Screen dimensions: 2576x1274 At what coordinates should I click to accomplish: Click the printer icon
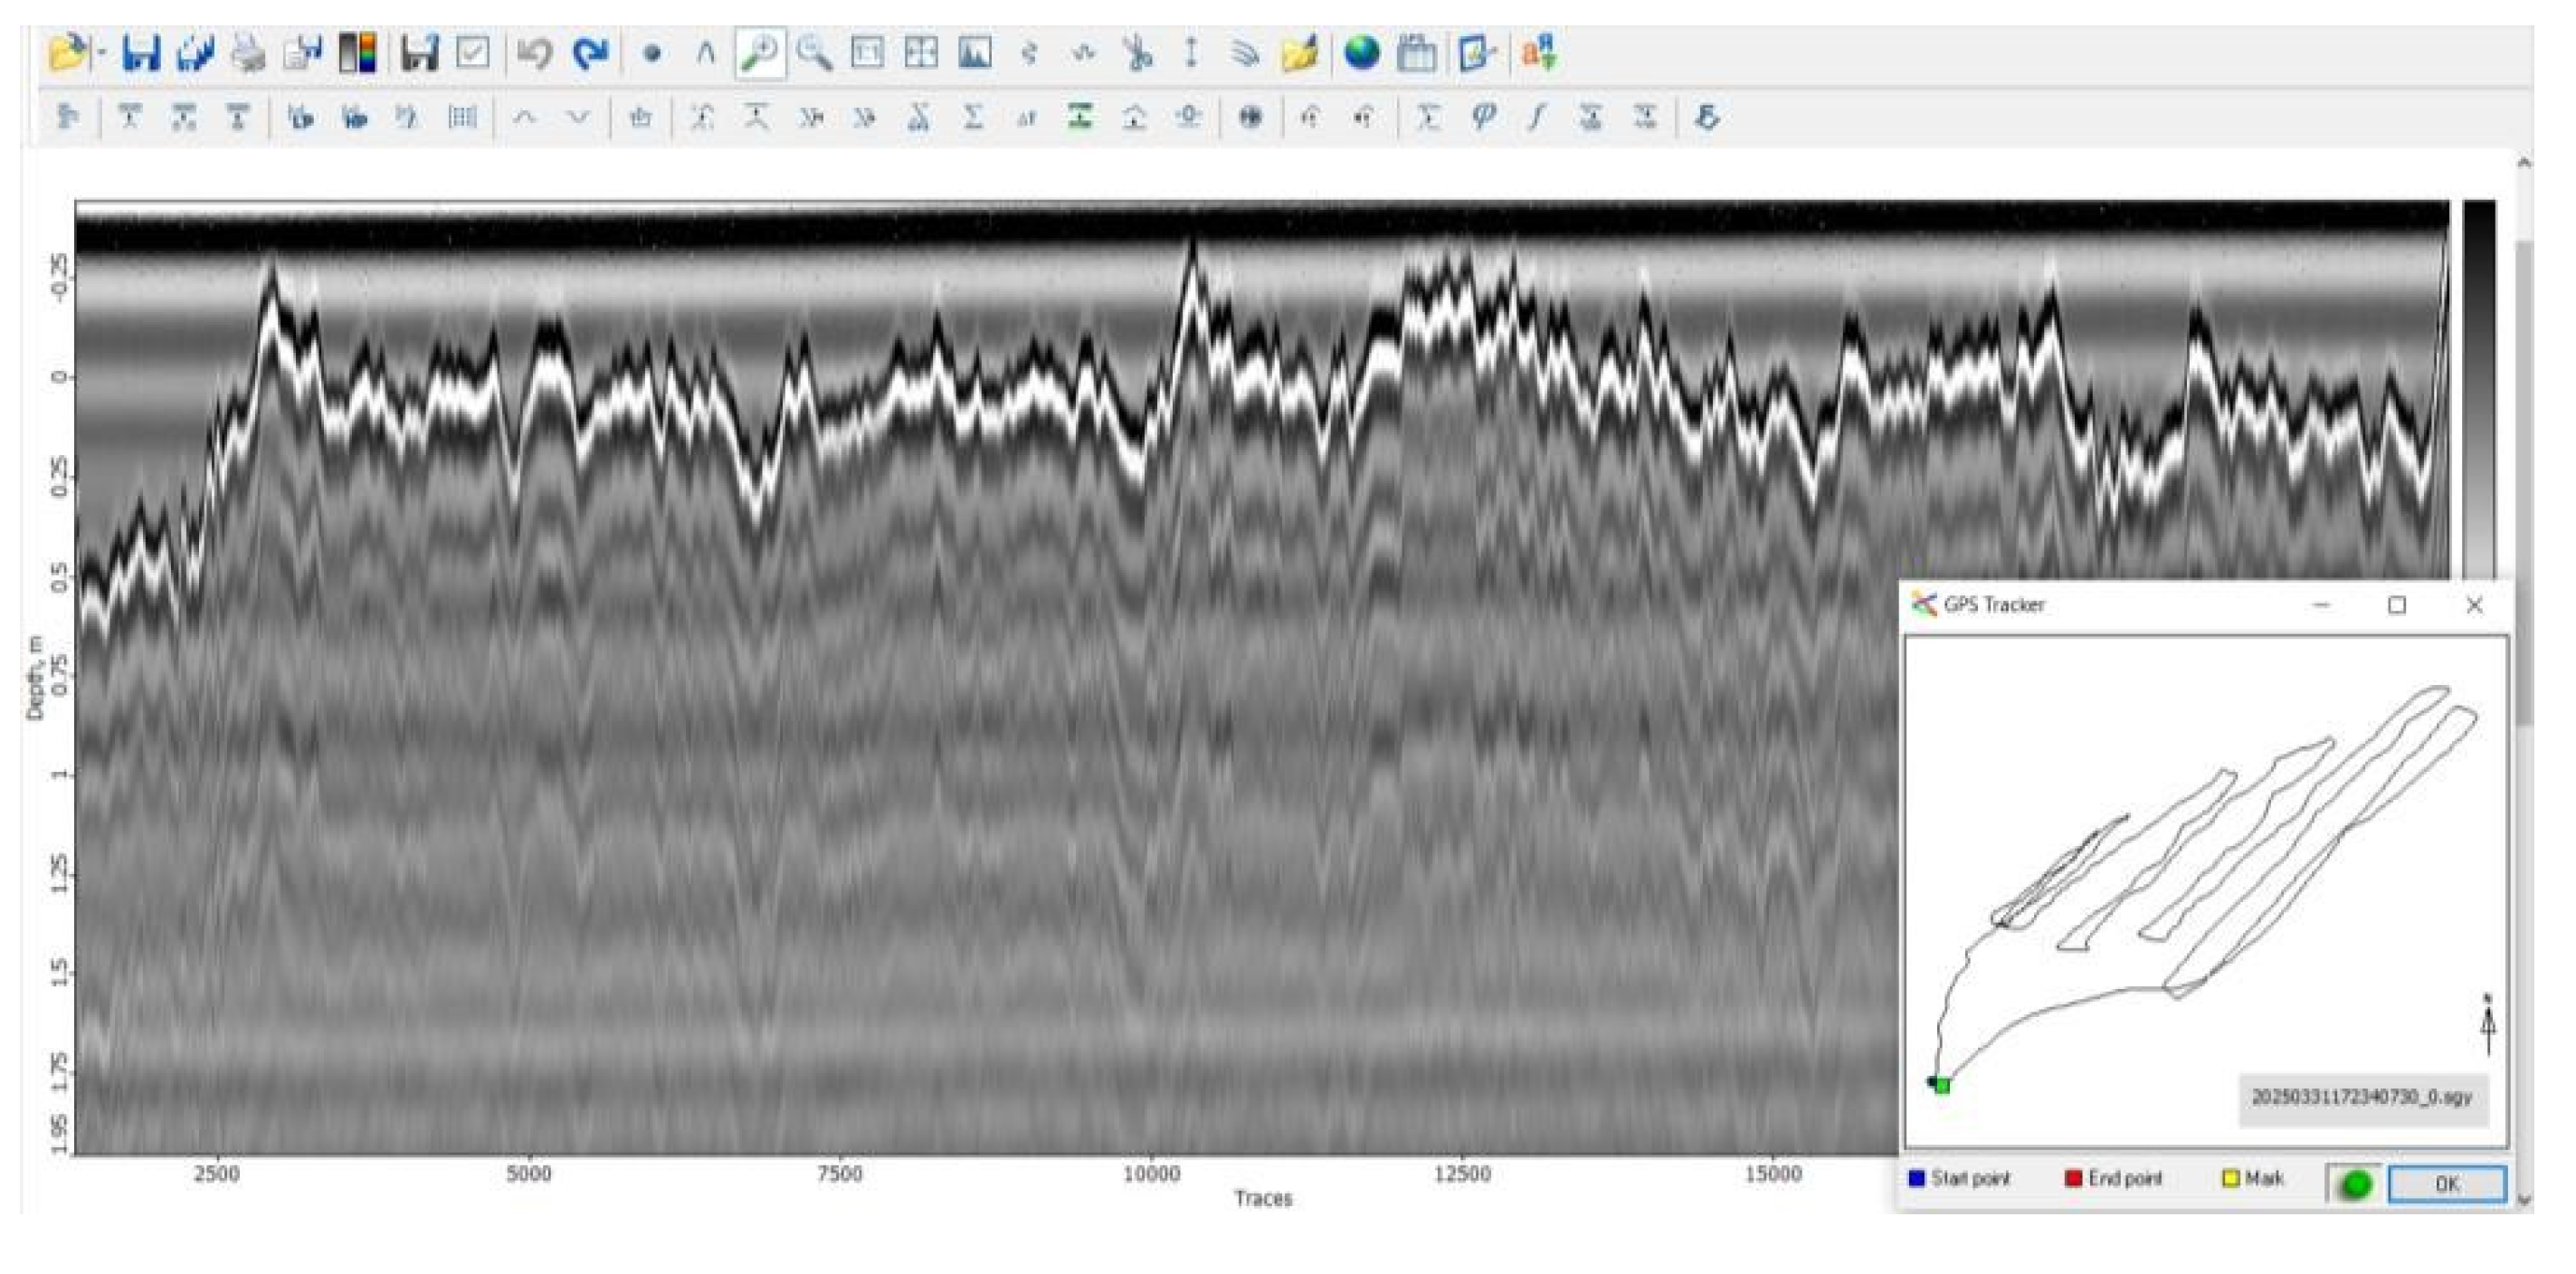[x=248, y=53]
